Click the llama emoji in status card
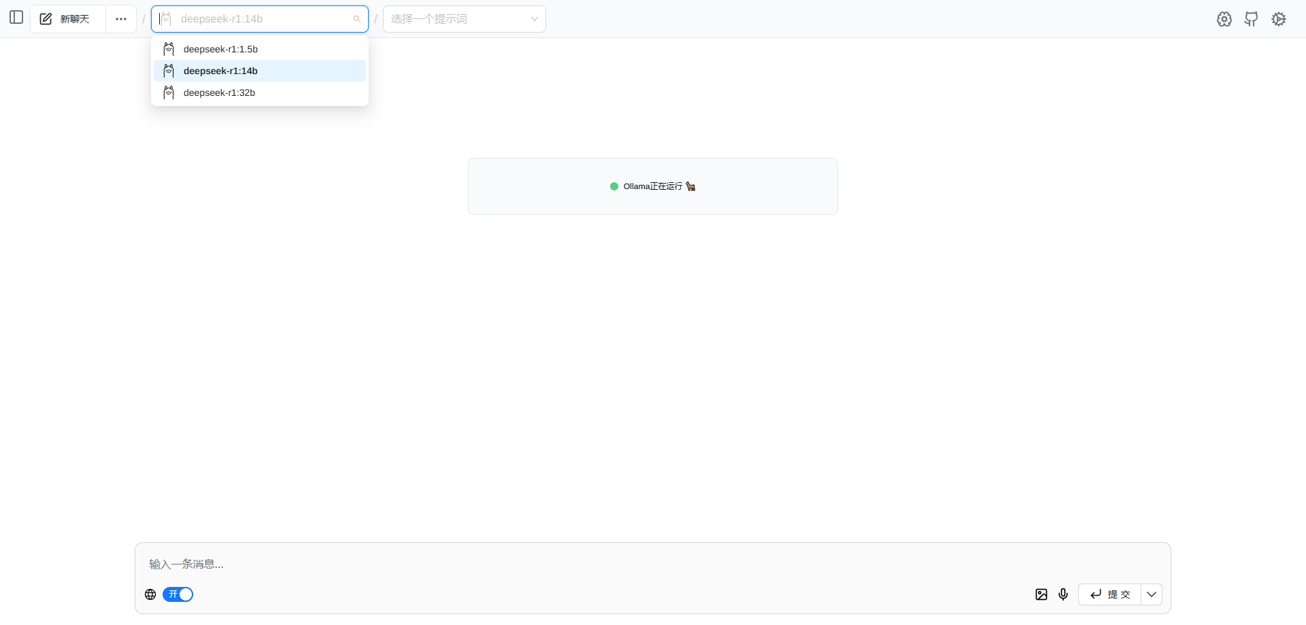Screen dimensions: 1306x625 point(690,186)
